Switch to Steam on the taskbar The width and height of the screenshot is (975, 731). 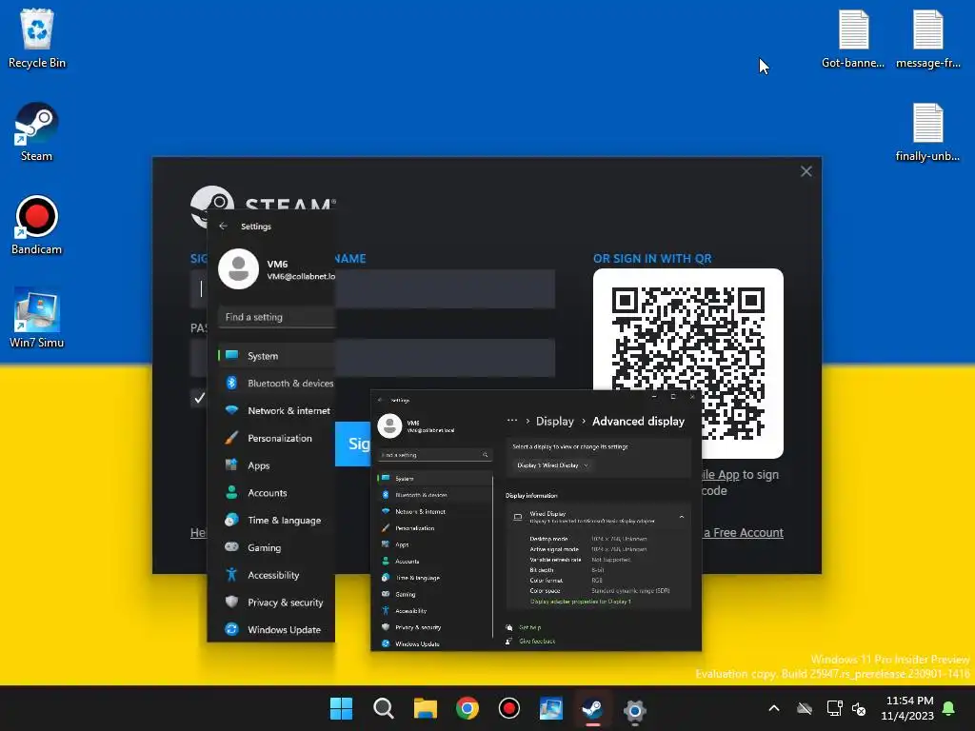point(592,708)
